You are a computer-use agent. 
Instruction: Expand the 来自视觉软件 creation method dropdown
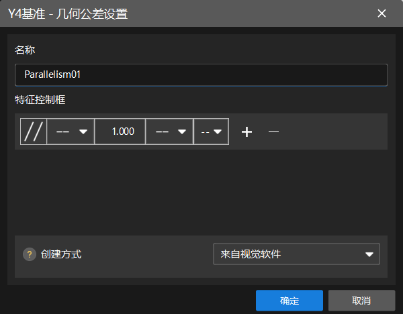coord(296,254)
